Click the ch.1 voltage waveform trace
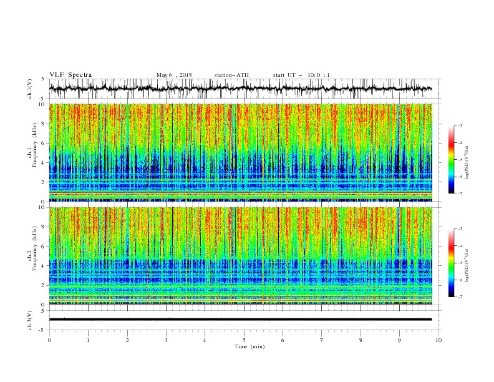The width and height of the screenshot is (494, 382). click(240, 89)
